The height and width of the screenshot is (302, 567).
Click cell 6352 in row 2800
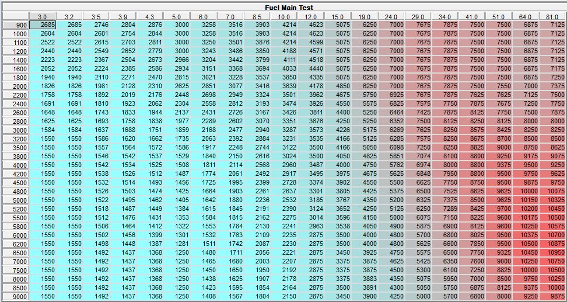pos(391,121)
